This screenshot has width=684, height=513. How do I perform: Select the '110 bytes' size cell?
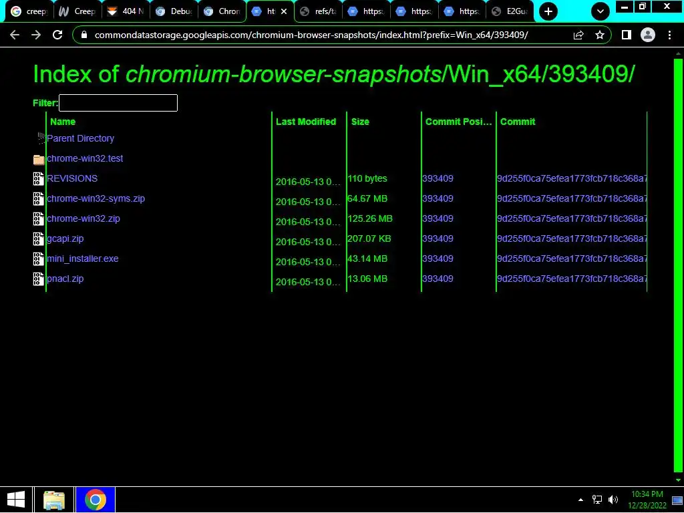coord(367,178)
